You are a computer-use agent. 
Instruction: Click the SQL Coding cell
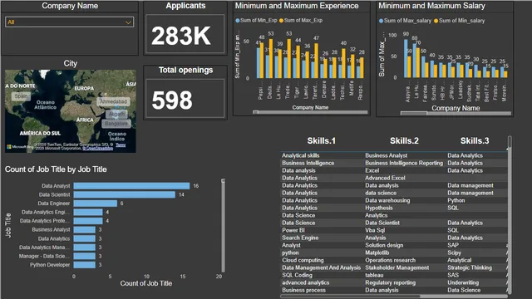pyautogui.click(x=297, y=275)
